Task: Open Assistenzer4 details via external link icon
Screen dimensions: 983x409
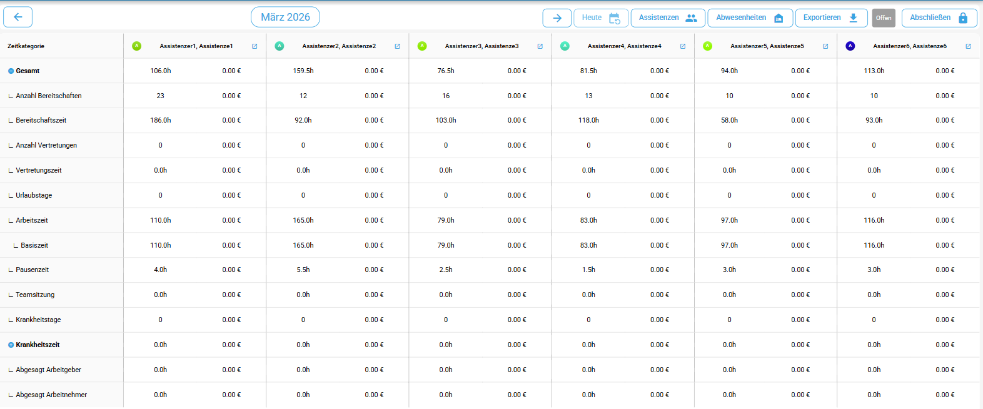Action: point(682,46)
